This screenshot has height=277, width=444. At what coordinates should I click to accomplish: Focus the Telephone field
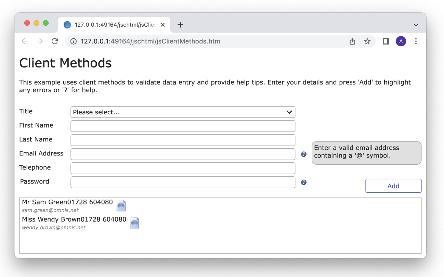pos(183,168)
